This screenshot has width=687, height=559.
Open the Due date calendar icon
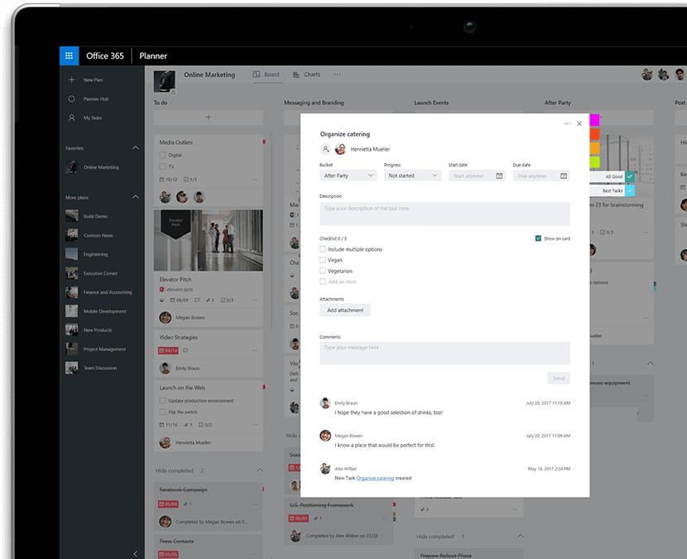564,176
